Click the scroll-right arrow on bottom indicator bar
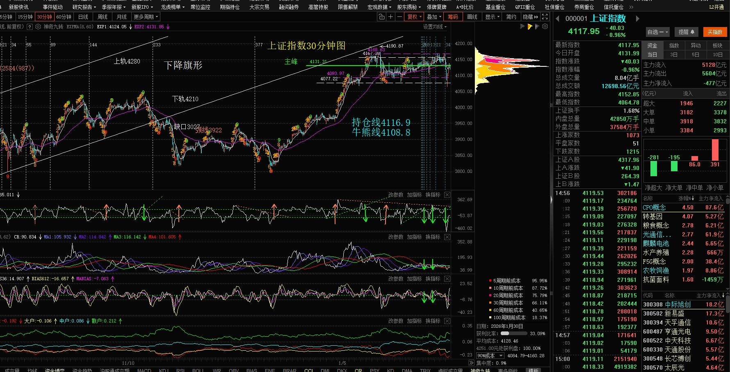The image size is (730, 372). 471,363
